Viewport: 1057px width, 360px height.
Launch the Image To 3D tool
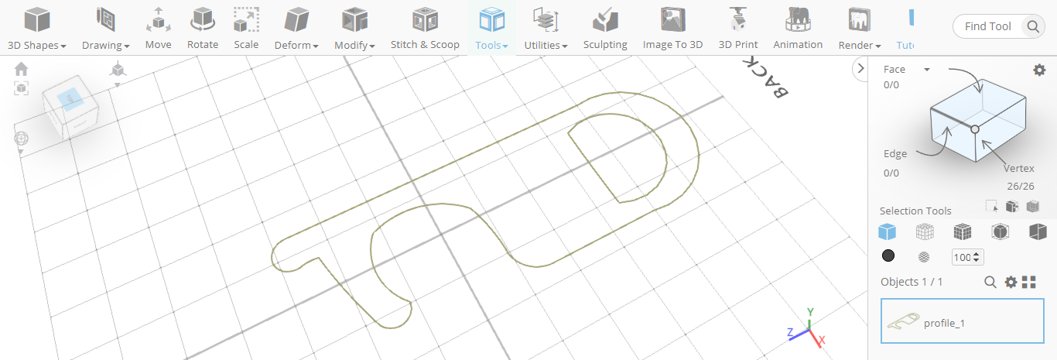pyautogui.click(x=672, y=28)
